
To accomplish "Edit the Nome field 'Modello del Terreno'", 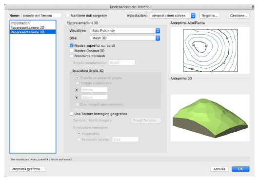I will 41,16.
